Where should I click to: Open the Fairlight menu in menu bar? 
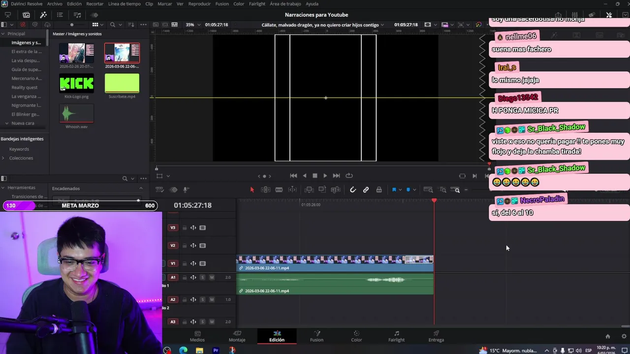(257, 3)
